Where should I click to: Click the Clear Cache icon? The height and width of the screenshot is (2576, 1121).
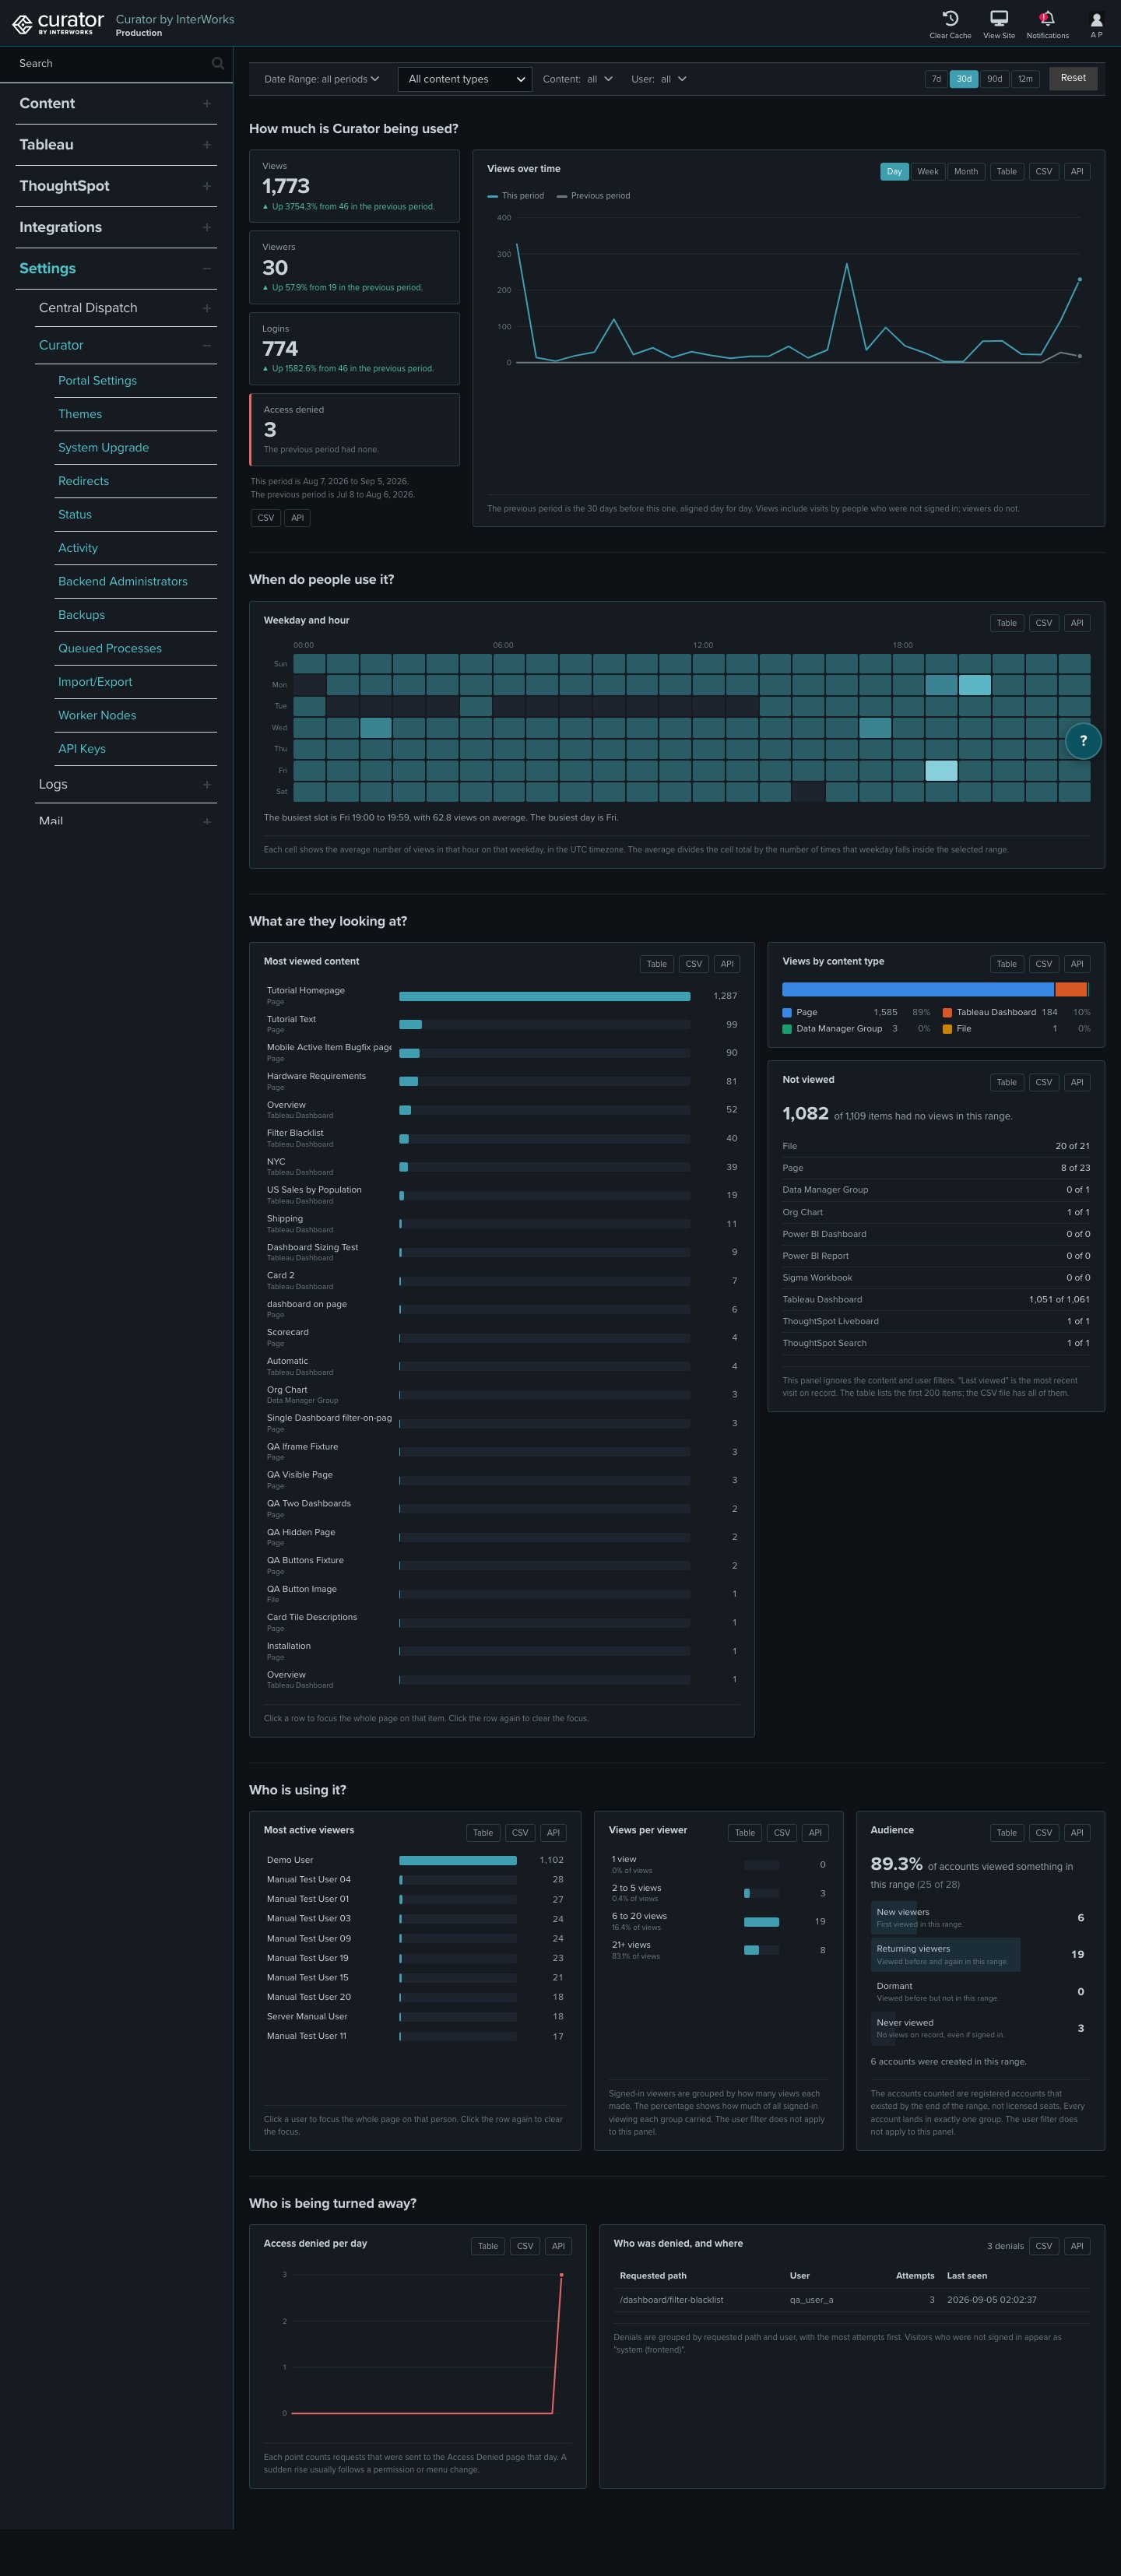tap(950, 19)
